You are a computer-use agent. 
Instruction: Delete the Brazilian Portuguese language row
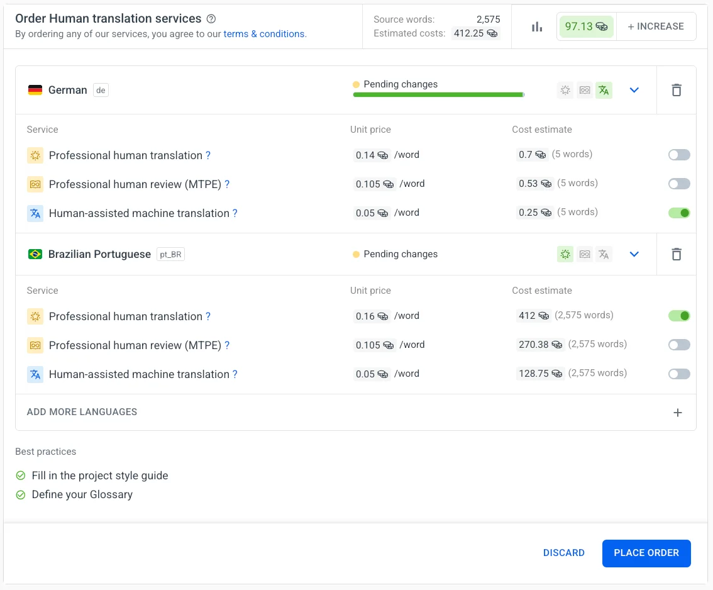(677, 254)
